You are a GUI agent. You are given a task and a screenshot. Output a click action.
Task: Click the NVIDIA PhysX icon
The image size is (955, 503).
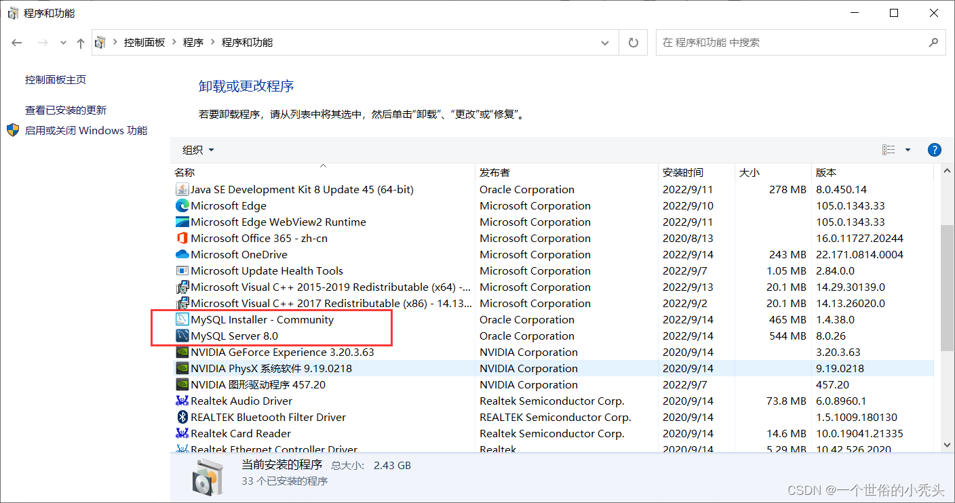(x=182, y=368)
